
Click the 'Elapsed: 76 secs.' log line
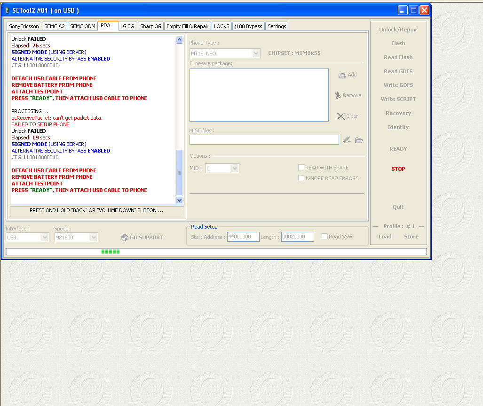(x=32, y=46)
